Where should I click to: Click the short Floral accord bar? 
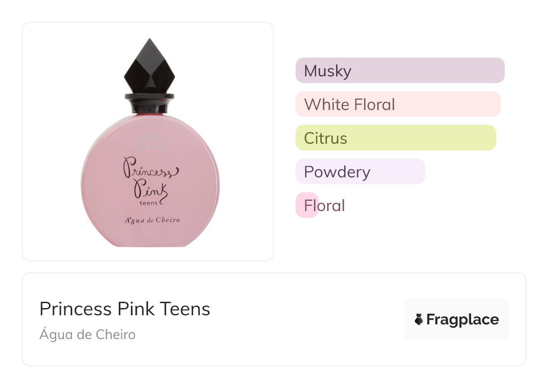pos(307,205)
